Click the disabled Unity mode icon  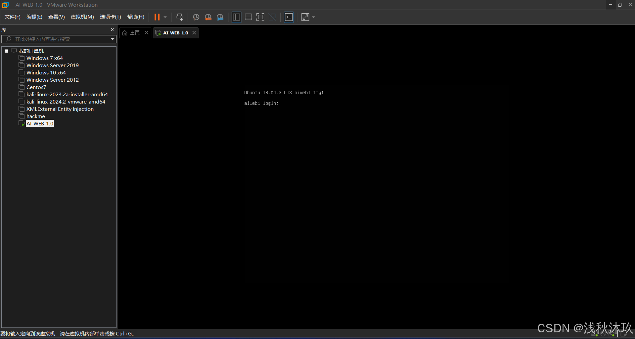[272, 17]
